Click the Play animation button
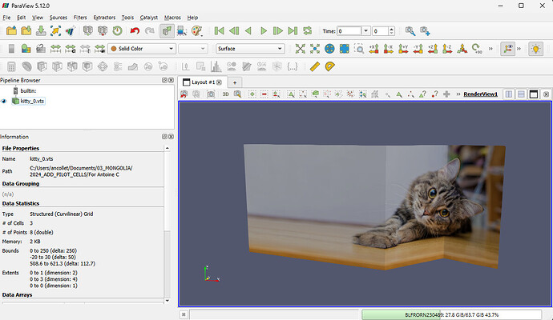 (x=264, y=31)
